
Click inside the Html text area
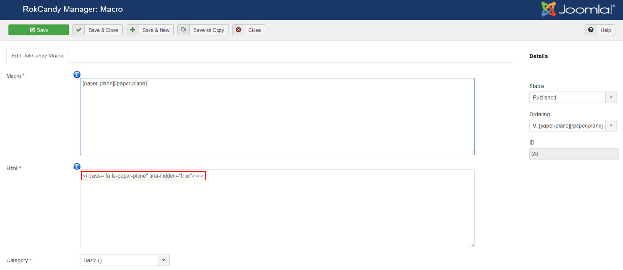tap(277, 208)
